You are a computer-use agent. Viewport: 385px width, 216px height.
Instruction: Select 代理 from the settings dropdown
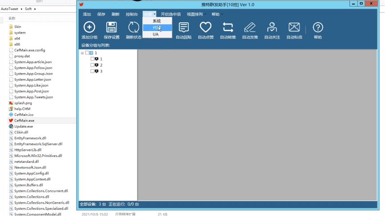[x=157, y=27]
